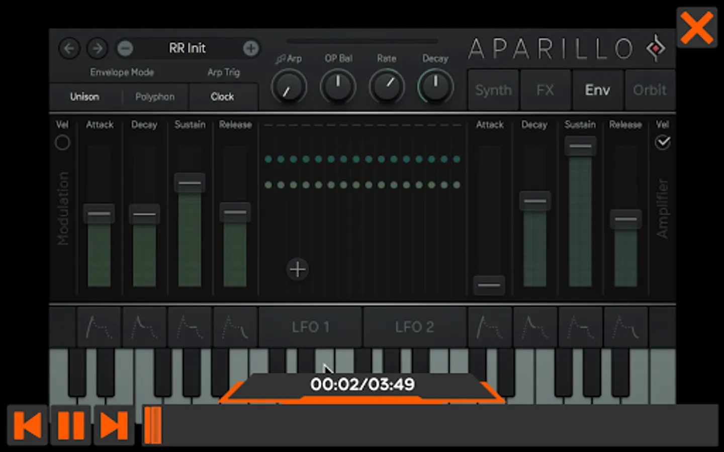Open the LFO 2 section
The height and width of the screenshot is (452, 724).
[415, 327]
